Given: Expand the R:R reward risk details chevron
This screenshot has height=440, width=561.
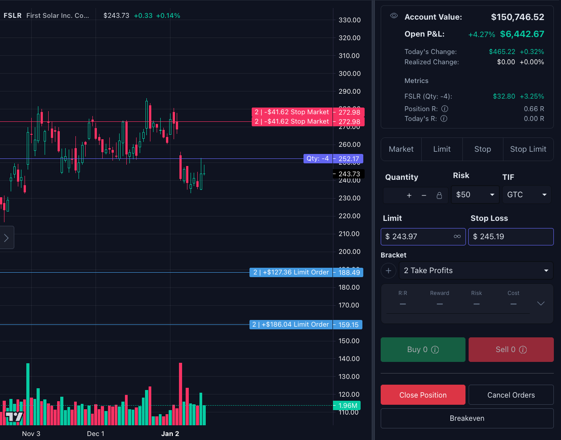Looking at the screenshot, I should pyautogui.click(x=541, y=303).
